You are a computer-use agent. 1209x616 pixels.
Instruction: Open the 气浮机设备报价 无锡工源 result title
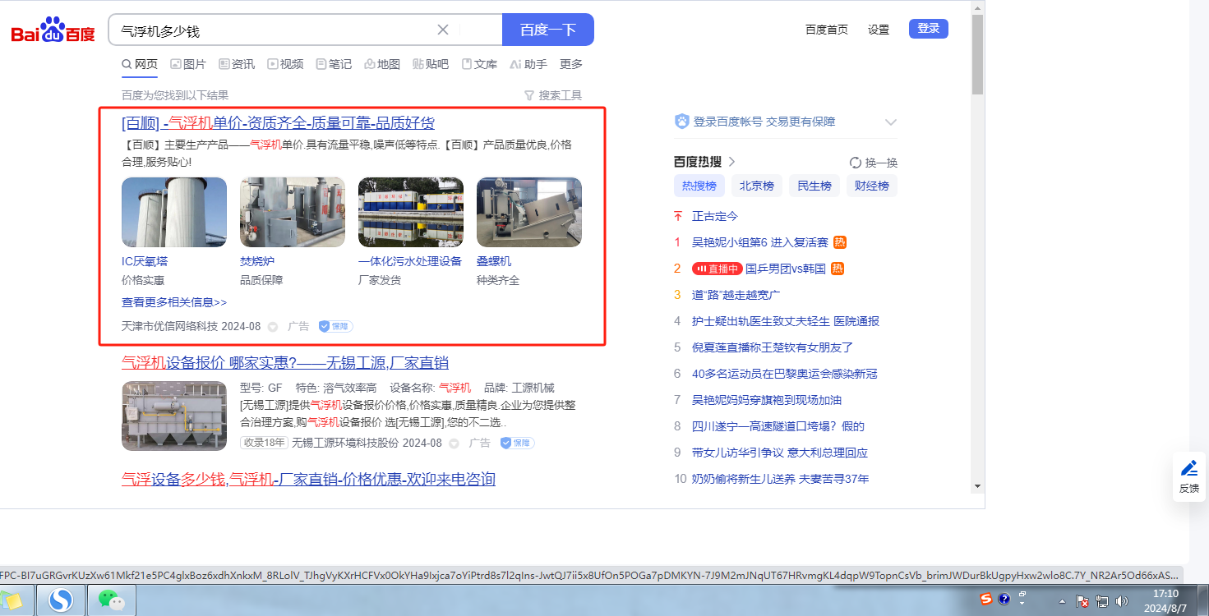[285, 363]
